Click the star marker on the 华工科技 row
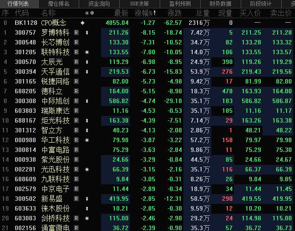The image size is (295, 231). [x=87, y=140]
